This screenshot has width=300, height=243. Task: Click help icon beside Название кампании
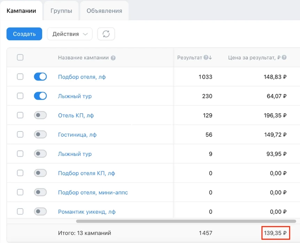[x=113, y=58]
